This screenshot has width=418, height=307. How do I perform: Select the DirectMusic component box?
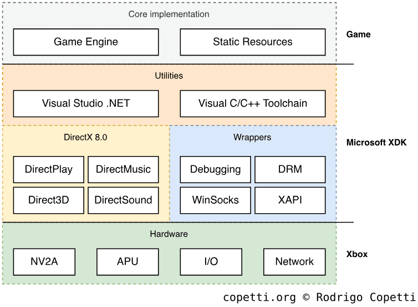click(123, 169)
